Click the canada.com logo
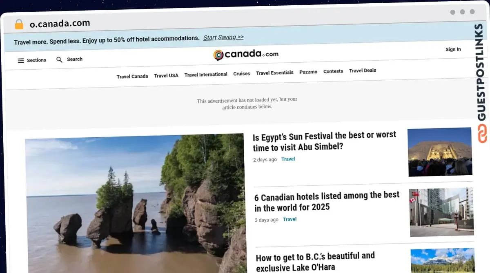The width and height of the screenshot is (490, 273). click(246, 54)
